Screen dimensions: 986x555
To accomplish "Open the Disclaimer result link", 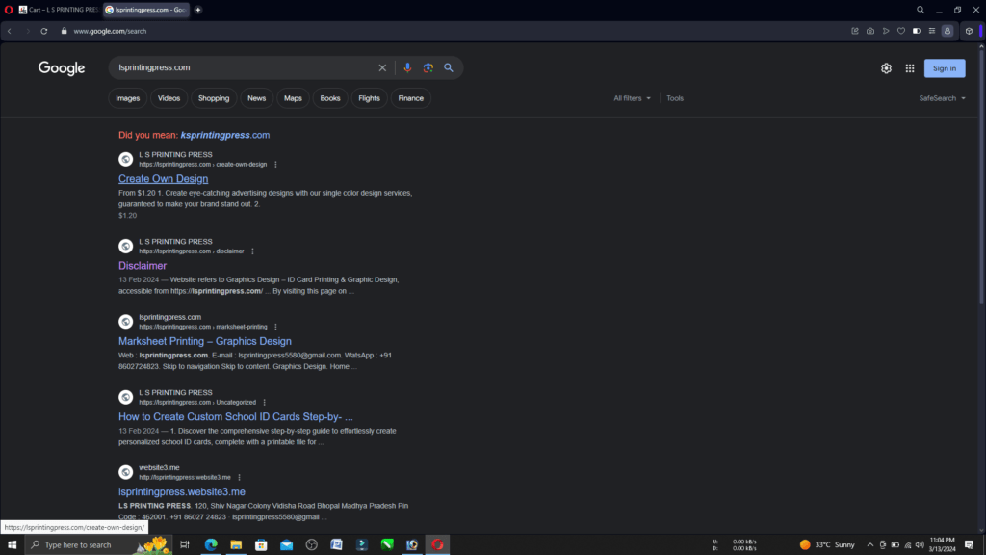I will [143, 266].
